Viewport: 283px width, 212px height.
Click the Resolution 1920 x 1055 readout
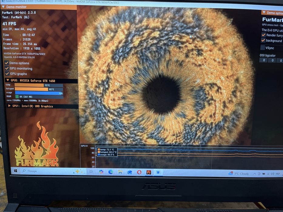pyautogui.click(x=22, y=48)
